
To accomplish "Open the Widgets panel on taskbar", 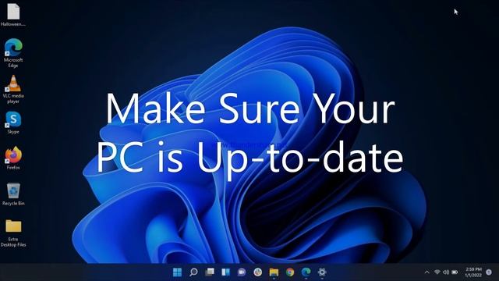I will [225, 272].
